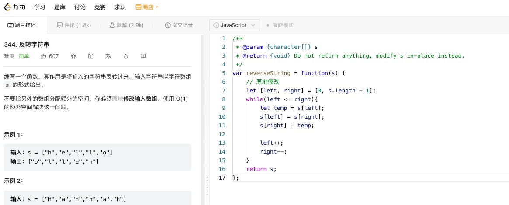Viewport: 509px width, 205px height.
Task: Click the inline code 's' in description
Action: pos(7,85)
